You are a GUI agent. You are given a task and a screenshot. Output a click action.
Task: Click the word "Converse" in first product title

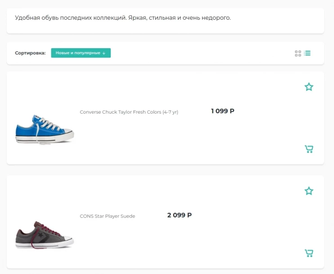(x=90, y=112)
